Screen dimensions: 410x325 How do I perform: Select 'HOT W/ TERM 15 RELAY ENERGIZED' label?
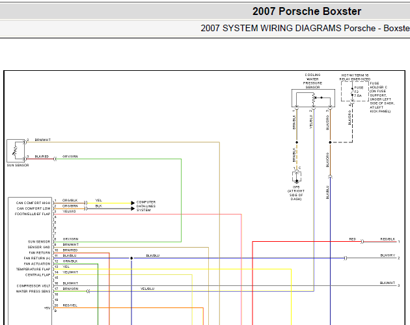click(x=355, y=77)
